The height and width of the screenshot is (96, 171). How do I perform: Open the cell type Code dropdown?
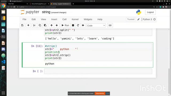coord(96,26)
